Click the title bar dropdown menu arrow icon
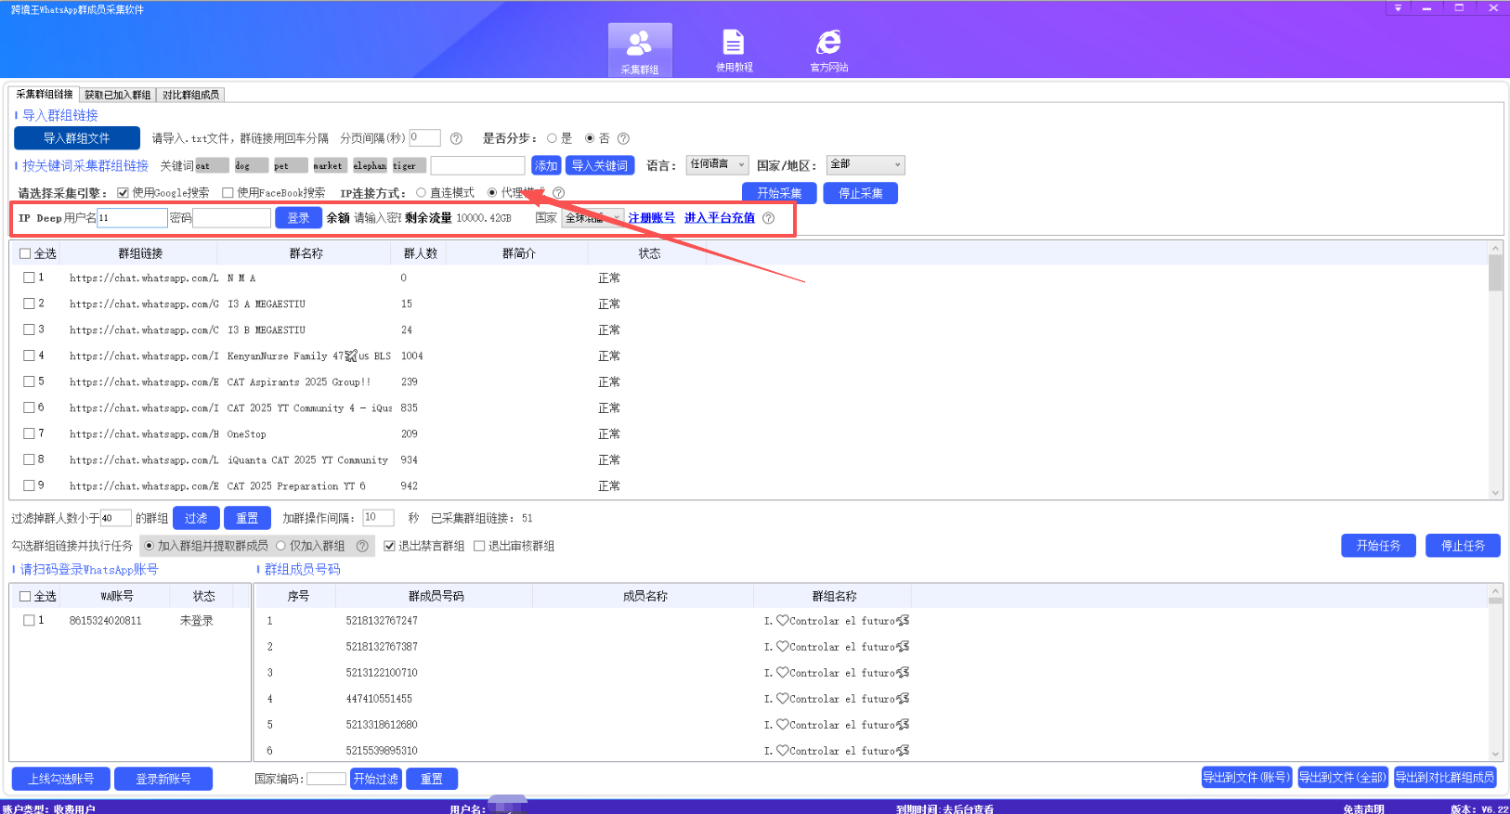The image size is (1510, 814). click(1398, 8)
